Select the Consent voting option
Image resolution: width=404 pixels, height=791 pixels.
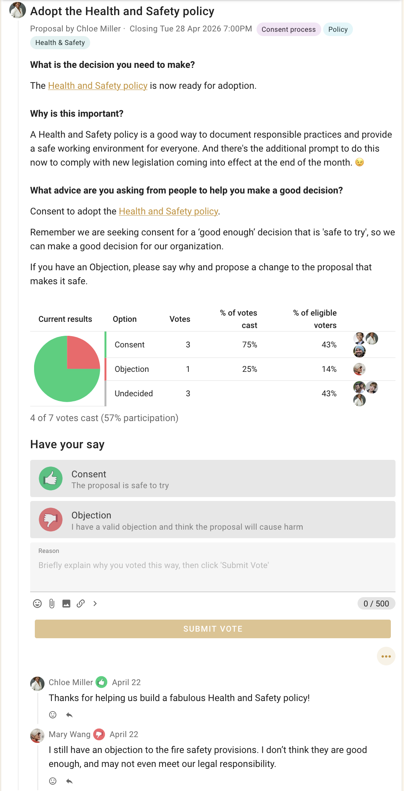pyautogui.click(x=213, y=478)
